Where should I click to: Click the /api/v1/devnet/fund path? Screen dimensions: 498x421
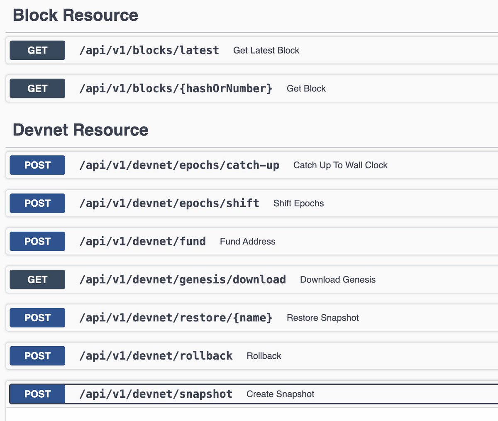coord(143,241)
